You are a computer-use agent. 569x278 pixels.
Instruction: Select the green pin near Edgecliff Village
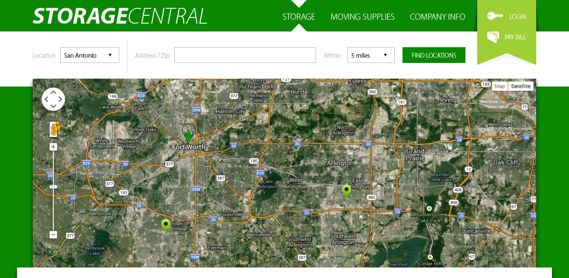[x=166, y=225]
